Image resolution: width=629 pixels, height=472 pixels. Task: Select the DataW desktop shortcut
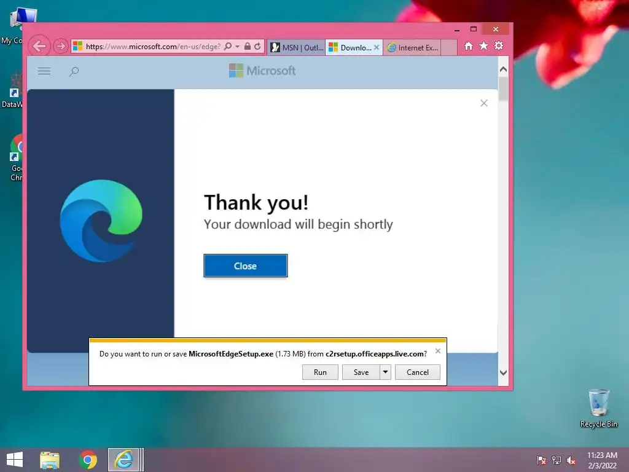tap(12, 90)
